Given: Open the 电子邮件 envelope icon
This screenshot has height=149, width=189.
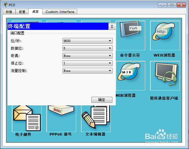Looking at the screenshot, I should (27, 119).
